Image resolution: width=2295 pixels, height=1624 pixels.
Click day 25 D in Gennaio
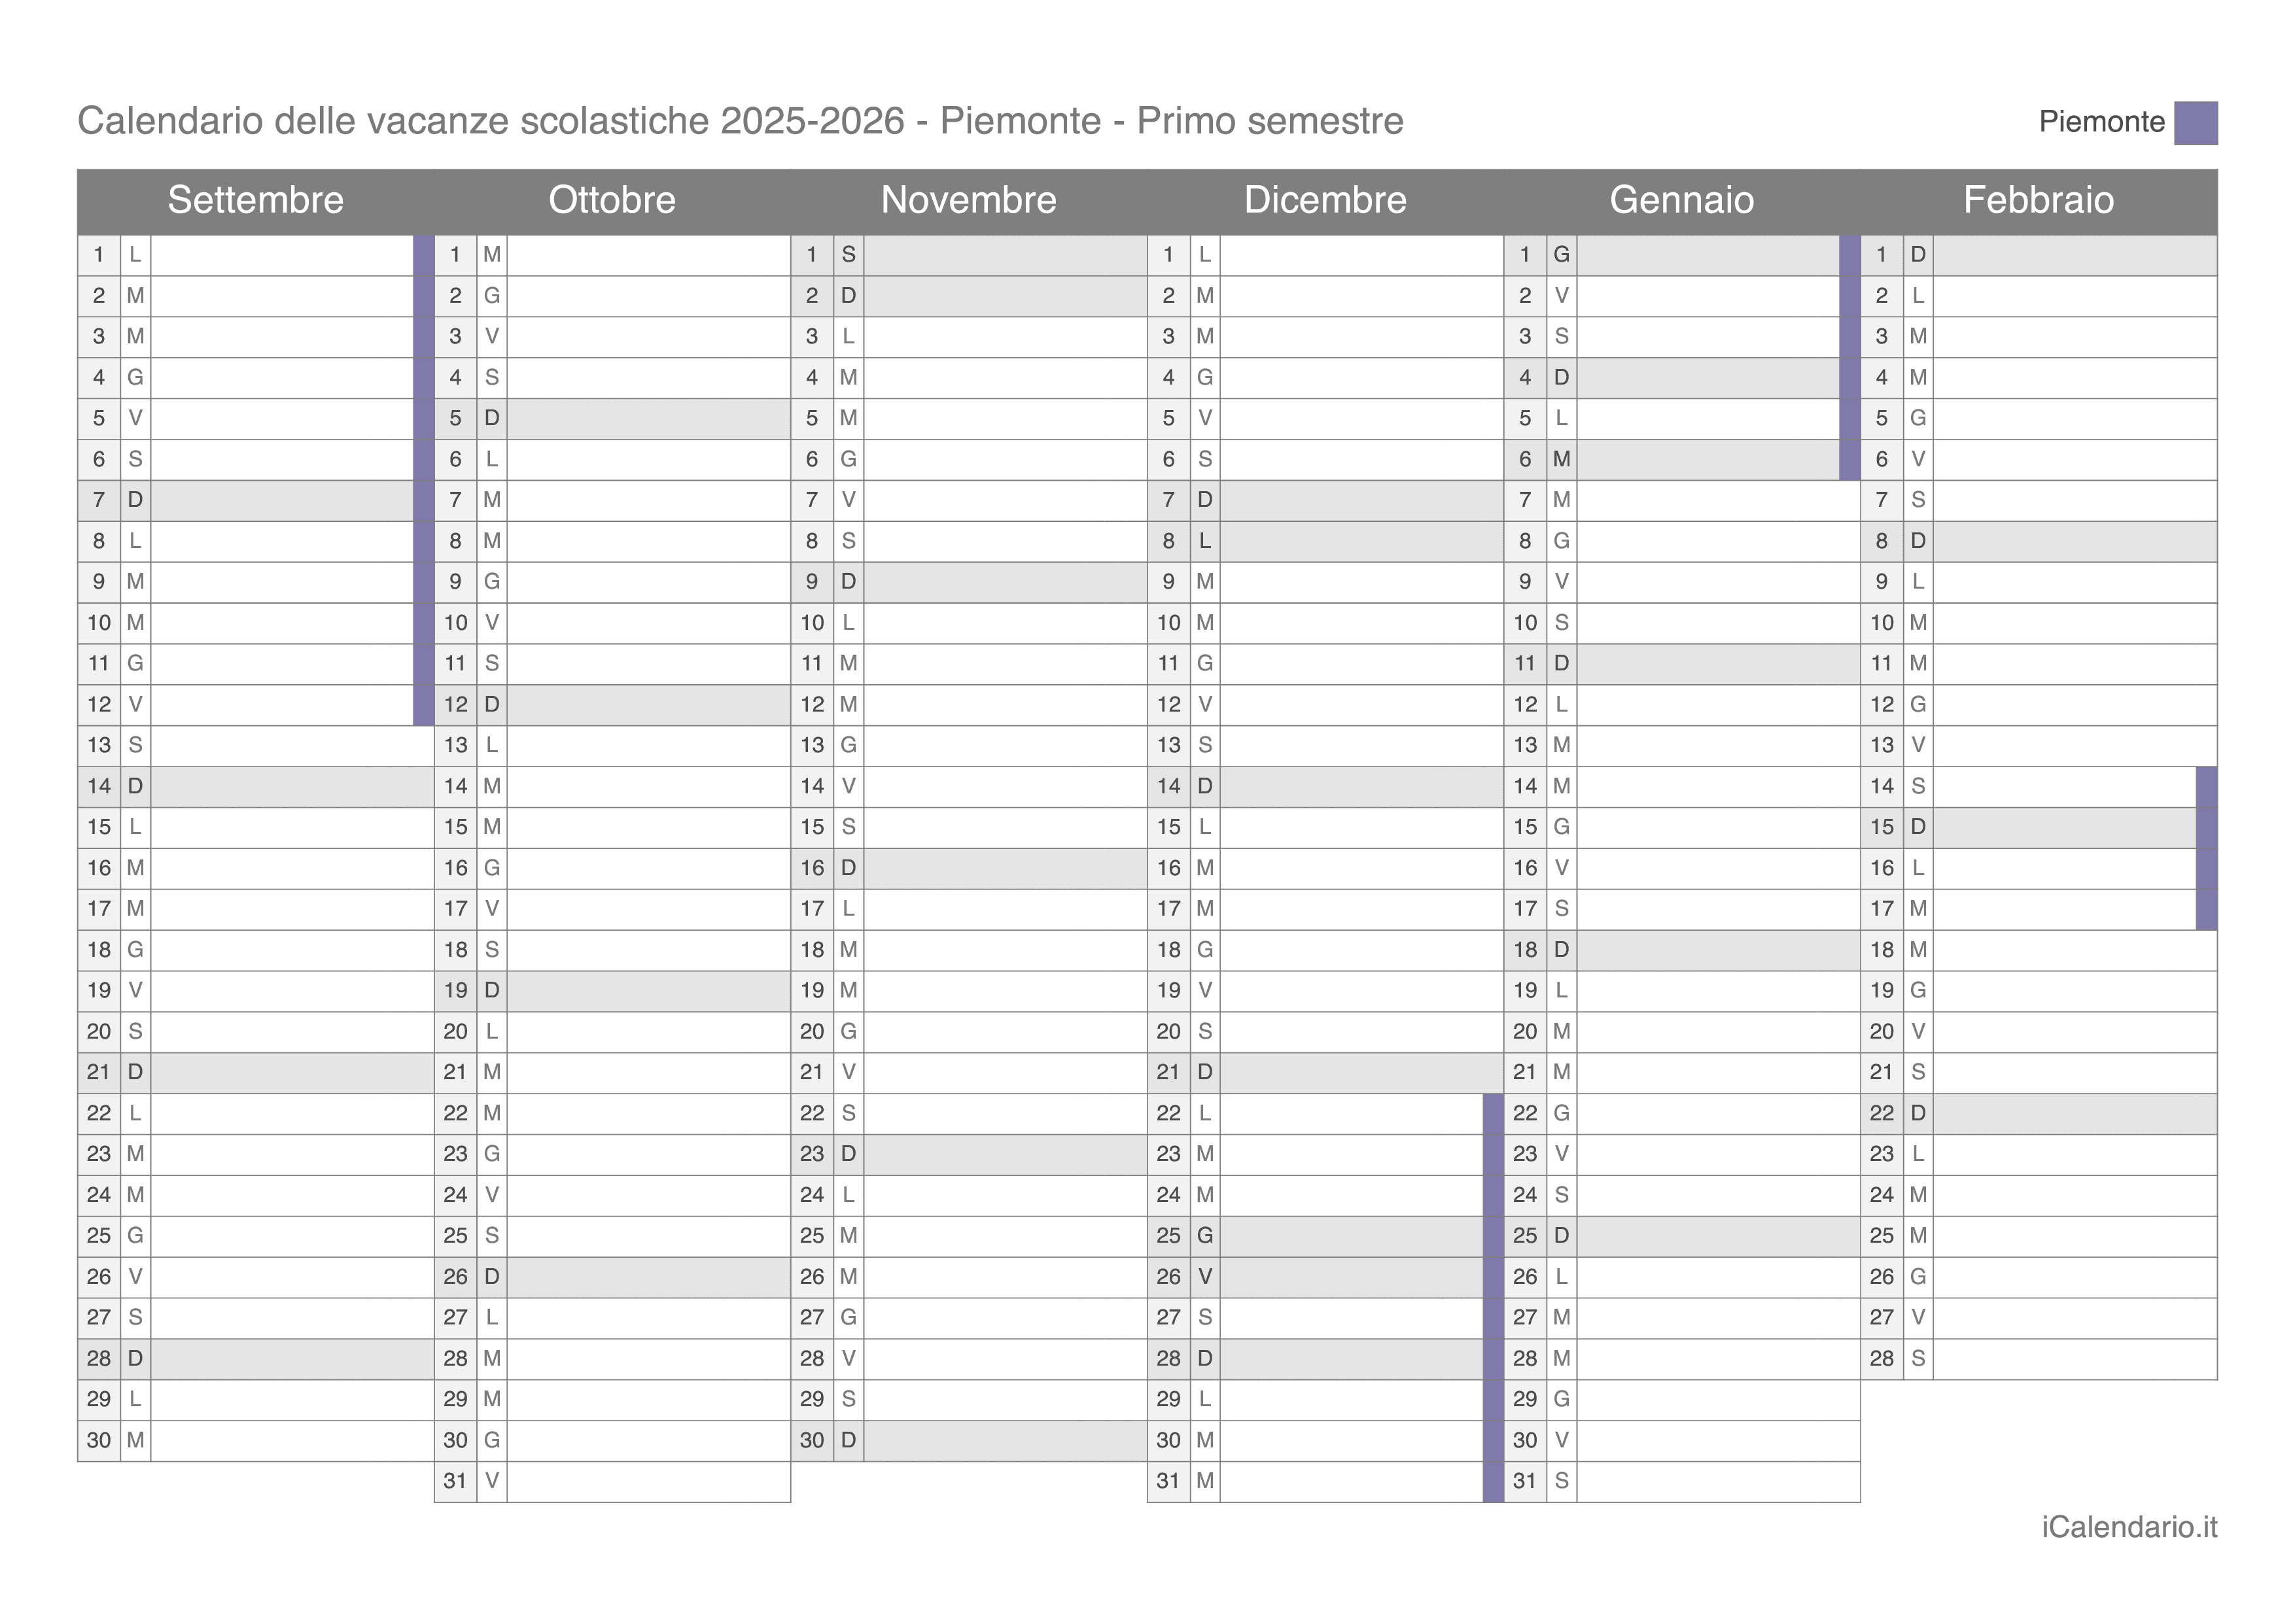click(x=1682, y=1236)
